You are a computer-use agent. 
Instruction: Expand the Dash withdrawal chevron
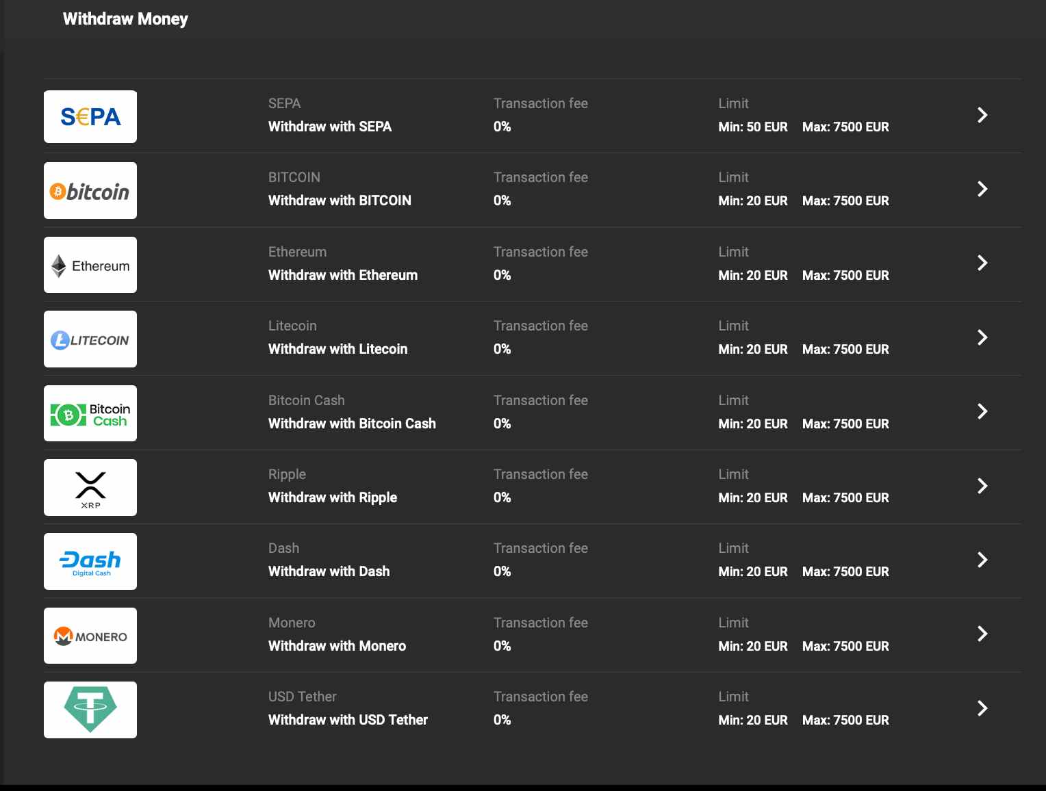click(982, 560)
